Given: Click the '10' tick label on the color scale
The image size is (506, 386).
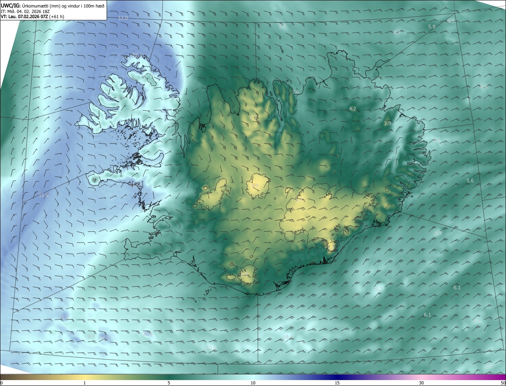Looking at the screenshot, I should click(x=253, y=383).
